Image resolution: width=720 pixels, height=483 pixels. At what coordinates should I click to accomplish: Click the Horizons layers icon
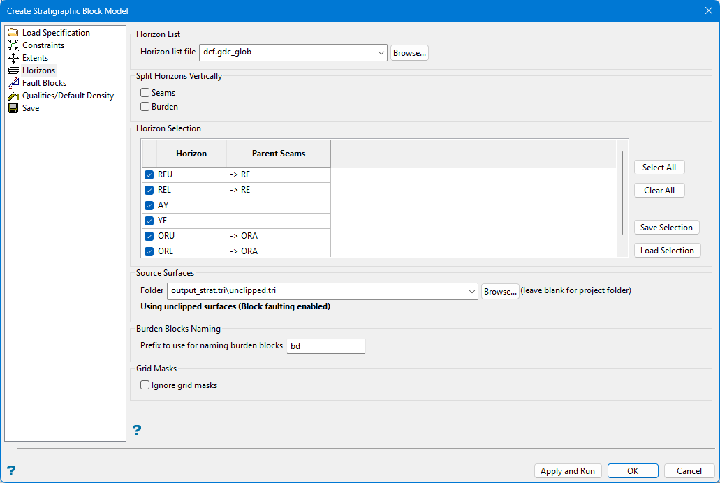[x=13, y=70]
